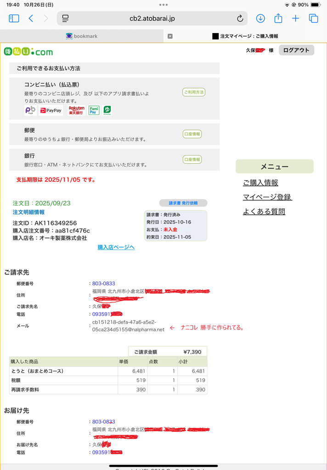Click the 再請求手数料 row label
The width and height of the screenshot is (327, 470).
pyautogui.click(x=25, y=390)
